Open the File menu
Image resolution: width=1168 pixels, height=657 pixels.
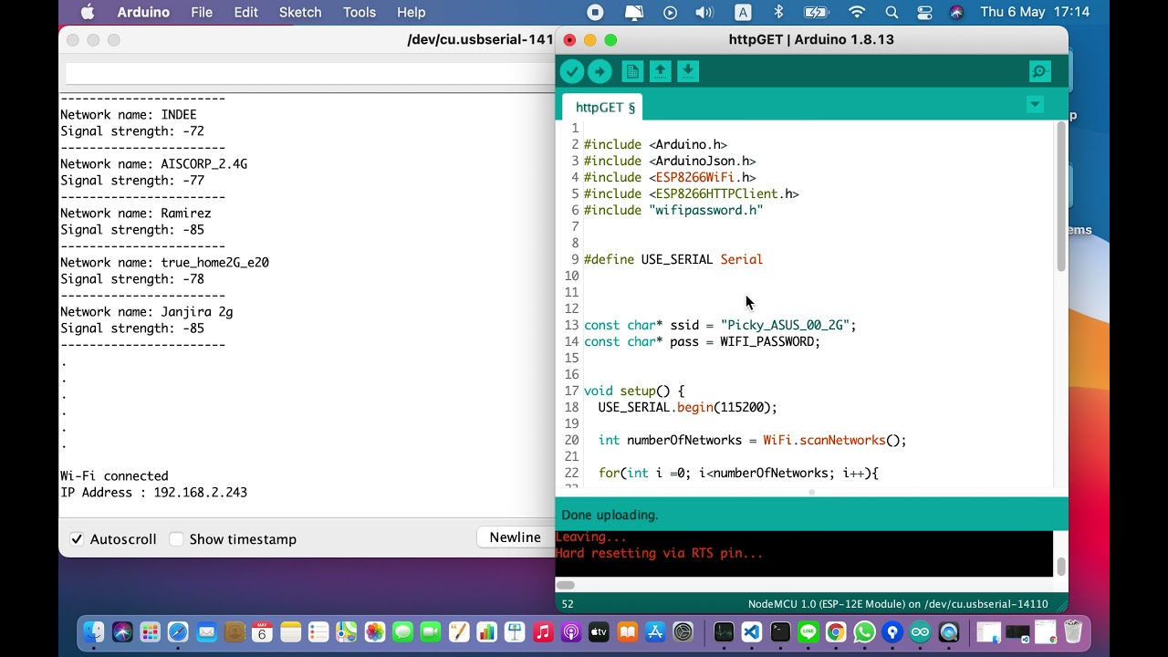(202, 12)
